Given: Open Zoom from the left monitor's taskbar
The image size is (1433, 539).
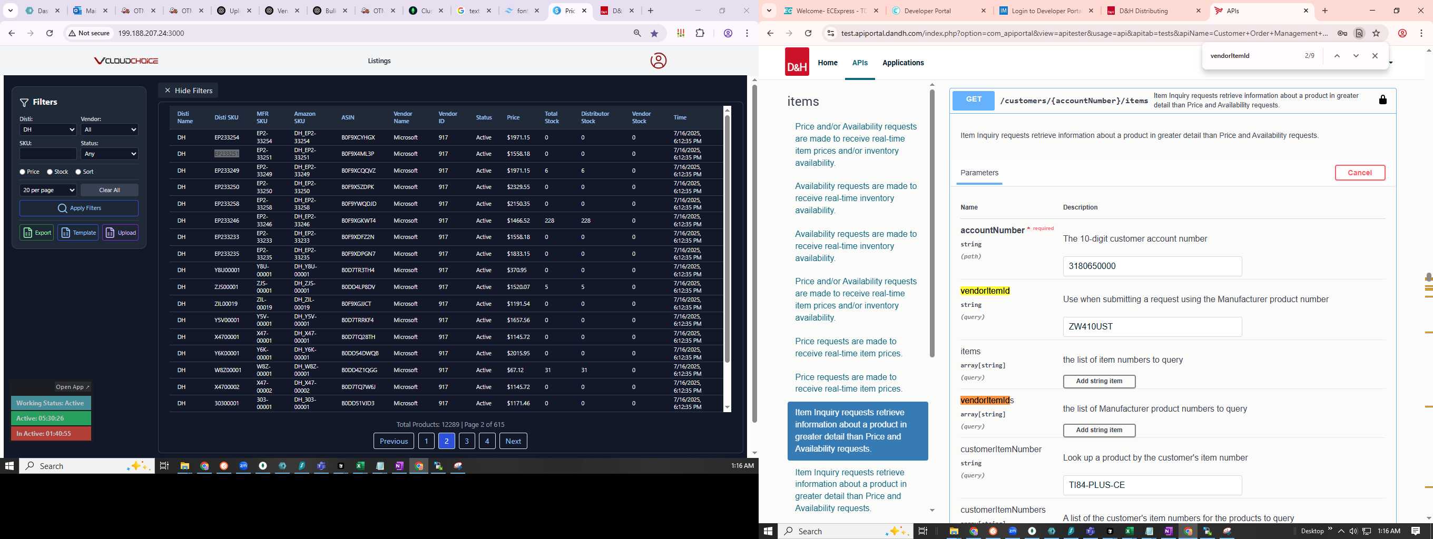Looking at the screenshot, I should pyautogui.click(x=243, y=466).
